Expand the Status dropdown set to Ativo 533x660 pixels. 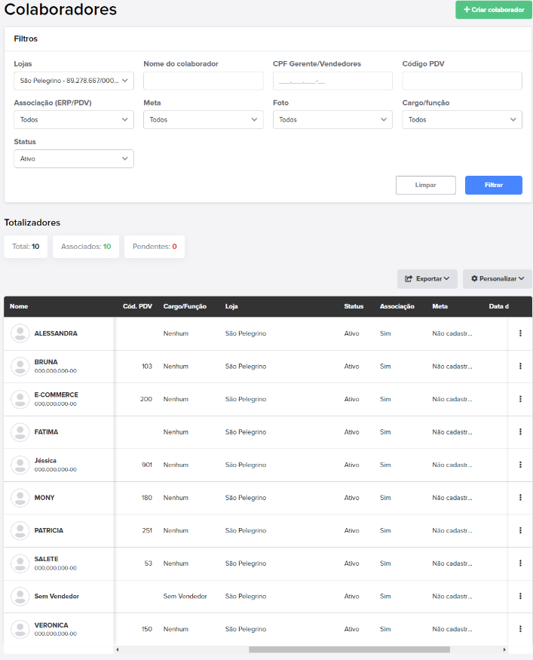pos(74,158)
